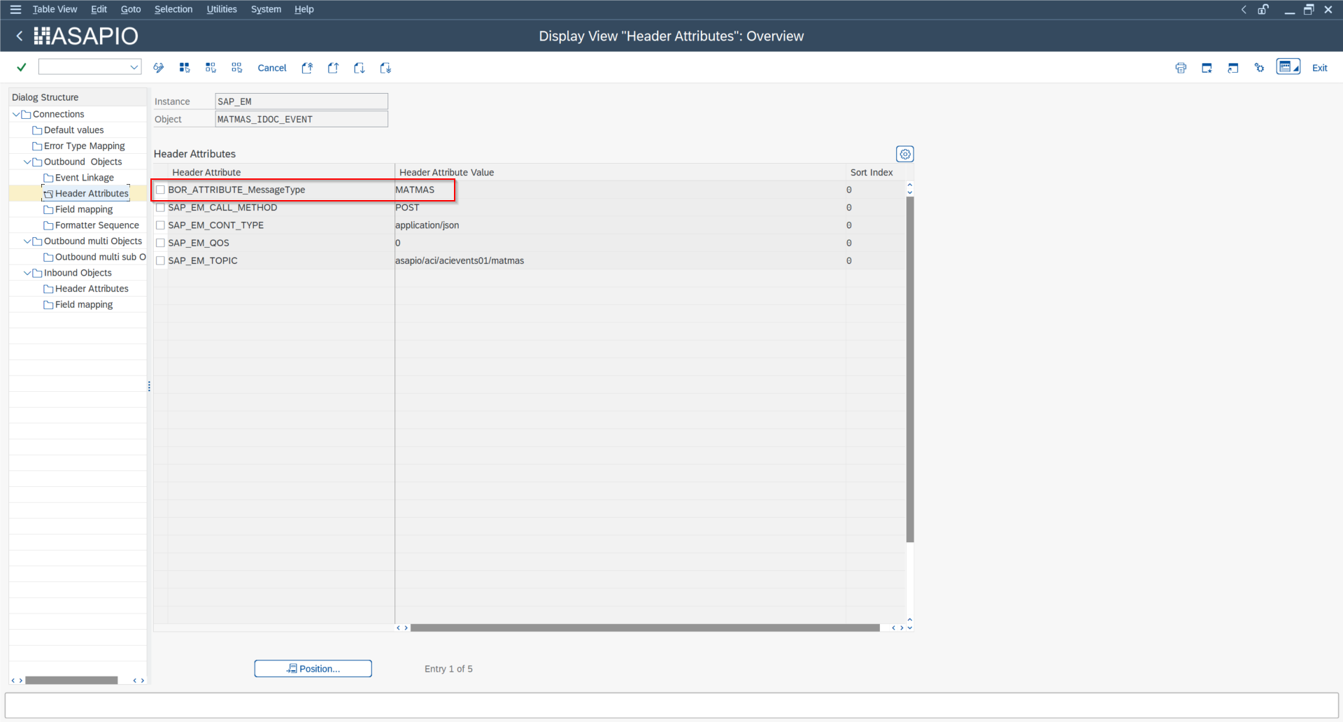Open the hamburger menu icon
Image resolution: width=1343 pixels, height=722 pixels.
15,9
